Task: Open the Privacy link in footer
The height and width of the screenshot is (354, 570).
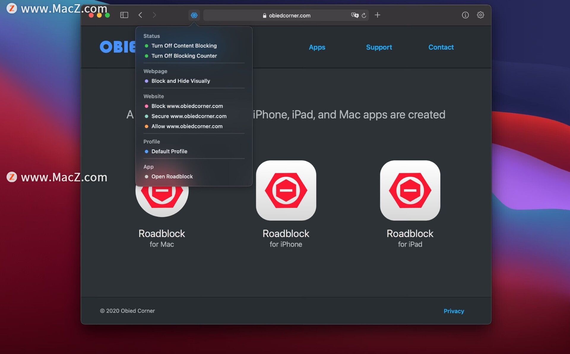Action: [x=454, y=311]
